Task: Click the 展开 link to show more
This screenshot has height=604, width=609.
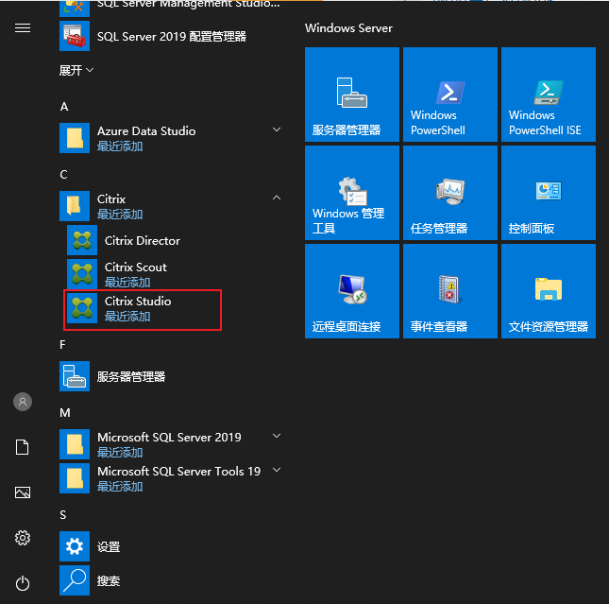Action: pos(76,71)
